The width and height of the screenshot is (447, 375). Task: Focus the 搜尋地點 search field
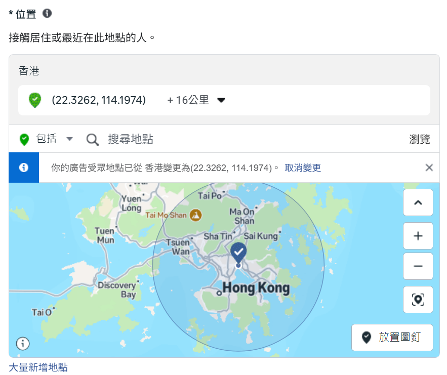[x=202, y=139]
